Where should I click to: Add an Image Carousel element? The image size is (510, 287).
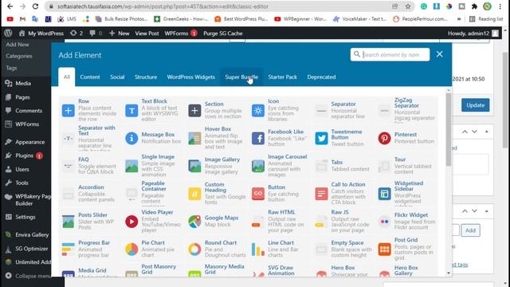(279, 166)
